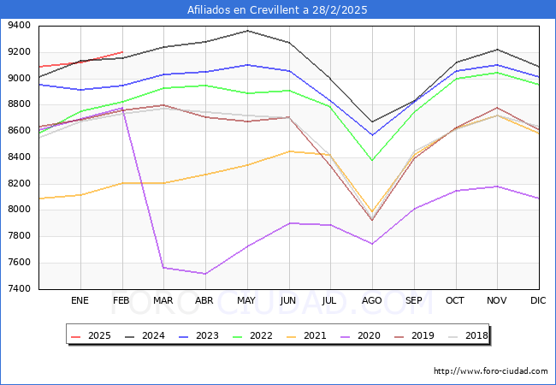Image resolution: width=556 pixels, height=385 pixels.
Task: Click the red 2025 legend color marker
Action: pyautogui.click(x=76, y=336)
